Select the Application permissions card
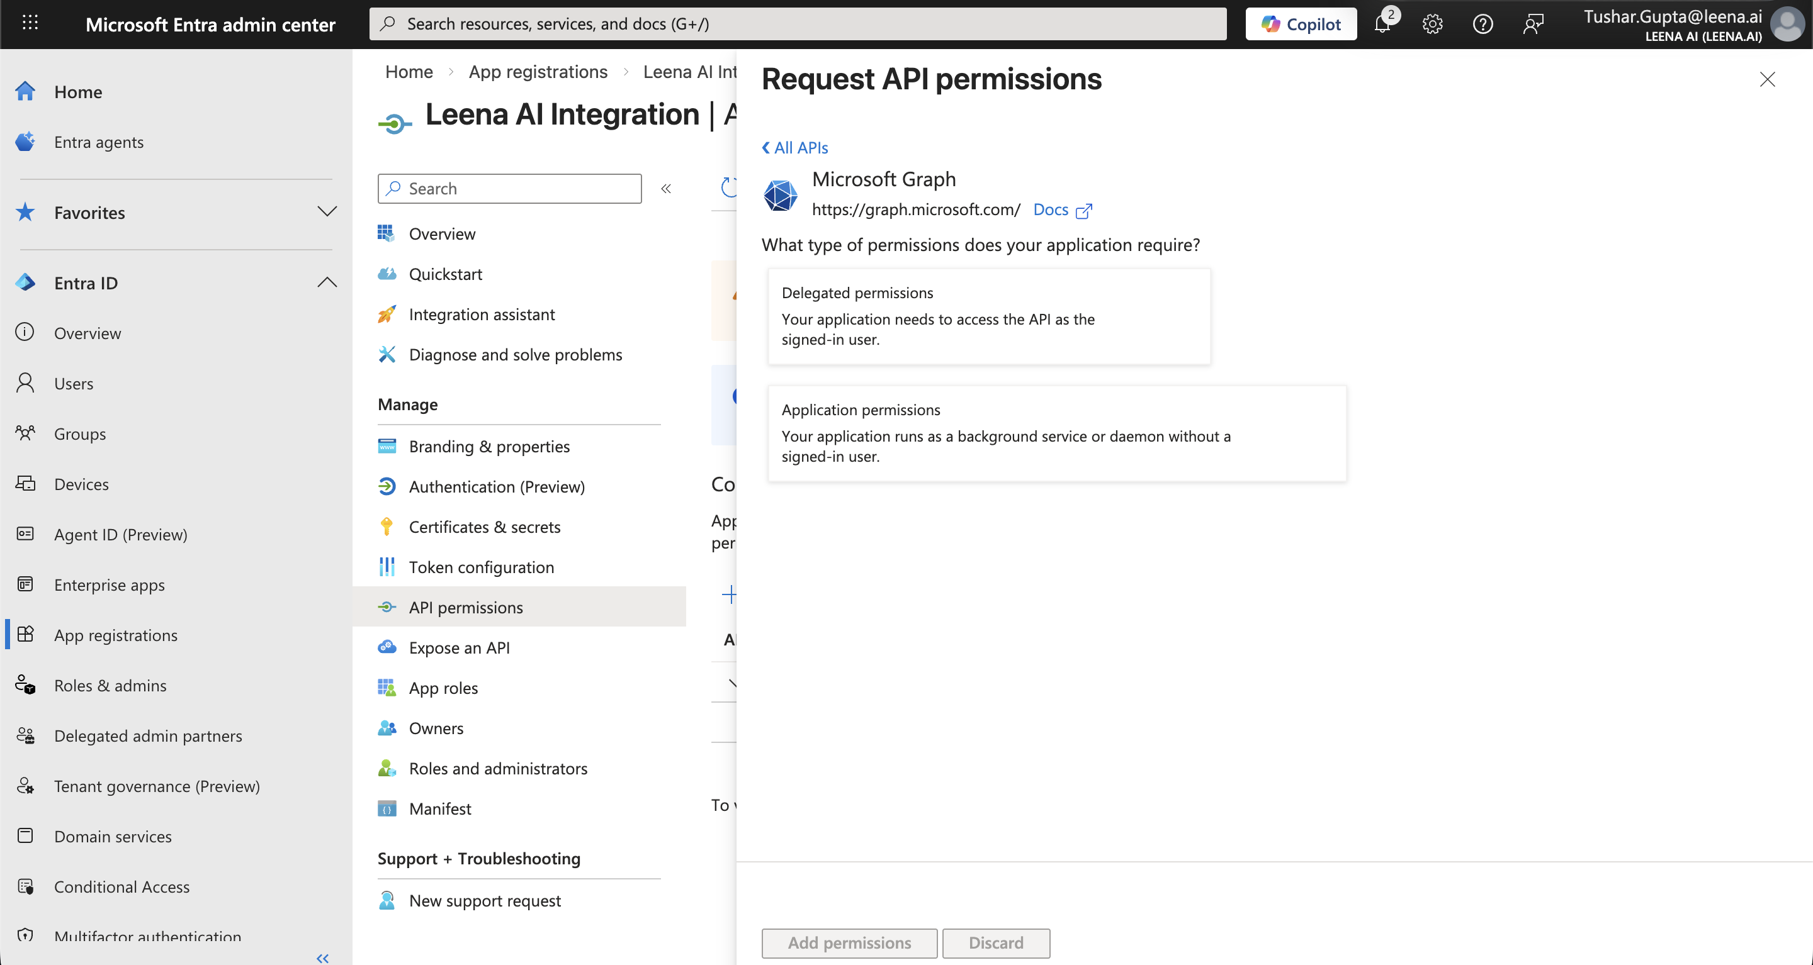 [1056, 433]
